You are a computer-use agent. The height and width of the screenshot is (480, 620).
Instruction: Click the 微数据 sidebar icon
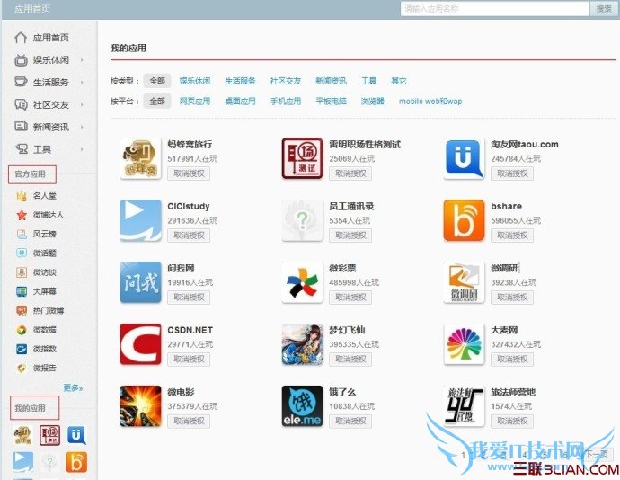tap(22, 330)
